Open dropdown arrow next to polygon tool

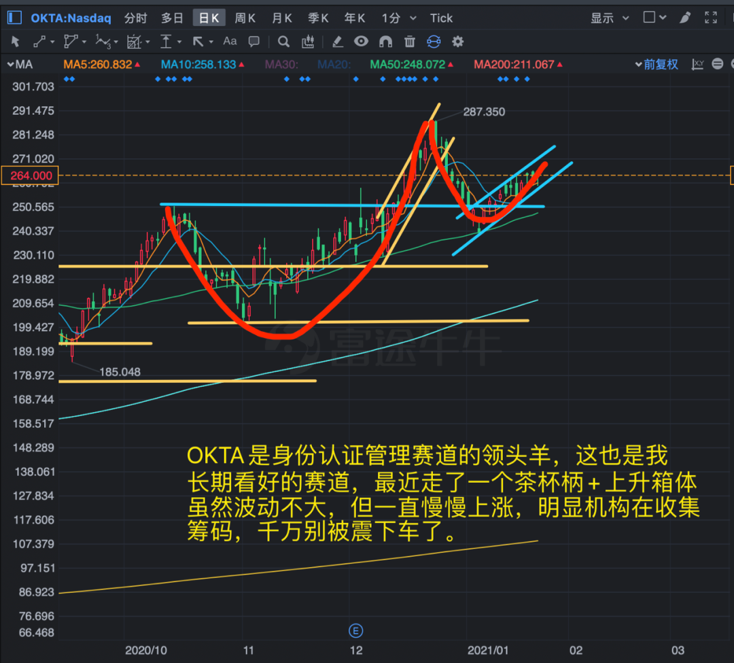pos(84,42)
